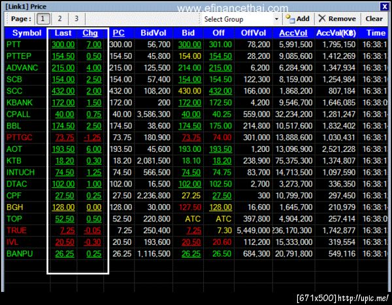Click the Add group icon

click(x=290, y=19)
